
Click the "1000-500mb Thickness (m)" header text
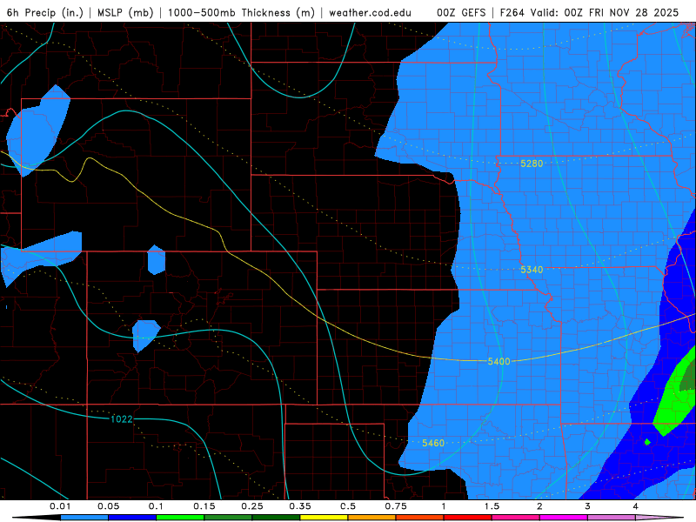coord(241,13)
